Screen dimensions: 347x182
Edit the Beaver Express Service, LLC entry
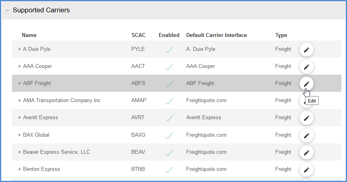coord(306,153)
